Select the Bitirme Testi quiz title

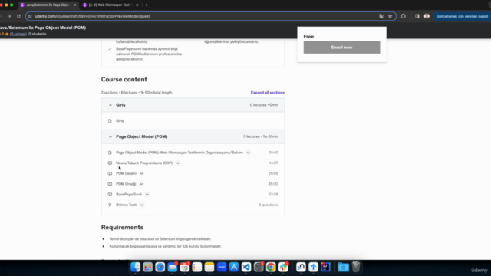pos(126,205)
